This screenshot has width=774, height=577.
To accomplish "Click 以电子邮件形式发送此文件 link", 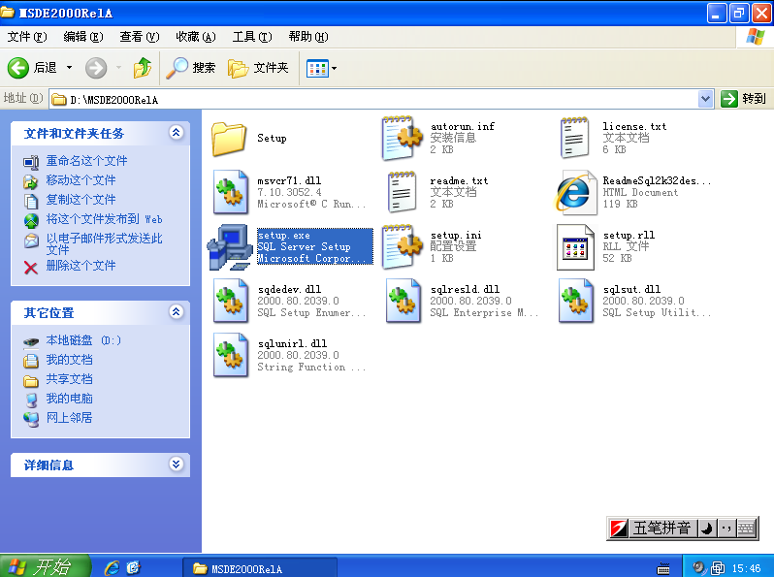I will 104,243.
